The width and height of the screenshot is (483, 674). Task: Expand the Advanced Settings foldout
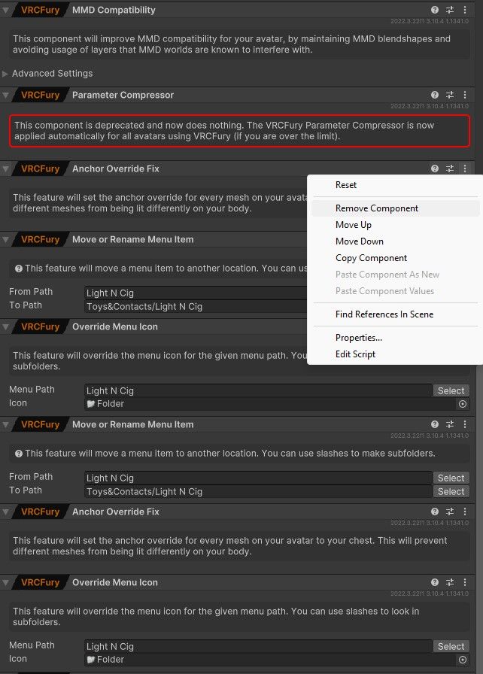5,74
